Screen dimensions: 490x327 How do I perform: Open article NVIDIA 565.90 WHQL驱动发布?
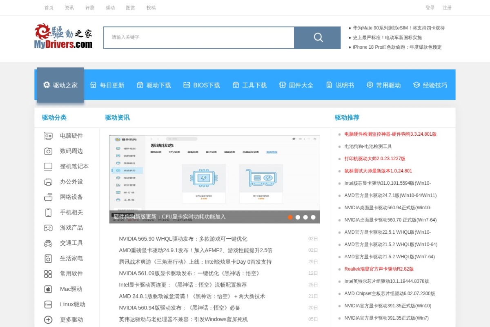tap(183, 239)
